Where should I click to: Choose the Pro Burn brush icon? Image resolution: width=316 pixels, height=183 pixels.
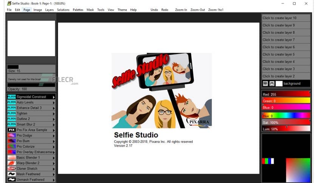pyautogui.click(x=11, y=141)
